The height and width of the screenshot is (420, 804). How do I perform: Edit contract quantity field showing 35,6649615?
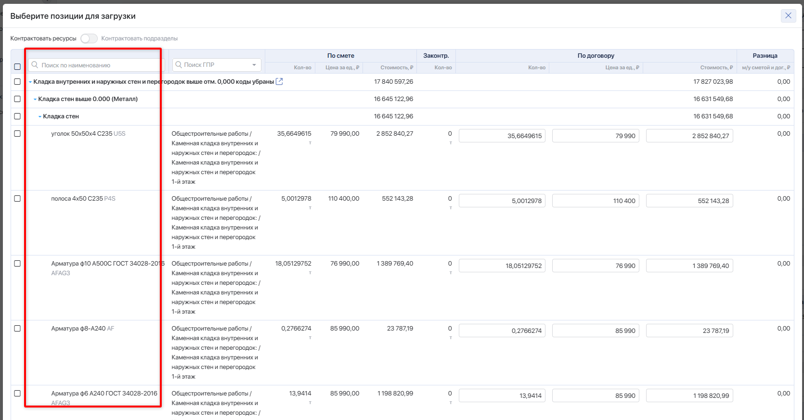502,136
